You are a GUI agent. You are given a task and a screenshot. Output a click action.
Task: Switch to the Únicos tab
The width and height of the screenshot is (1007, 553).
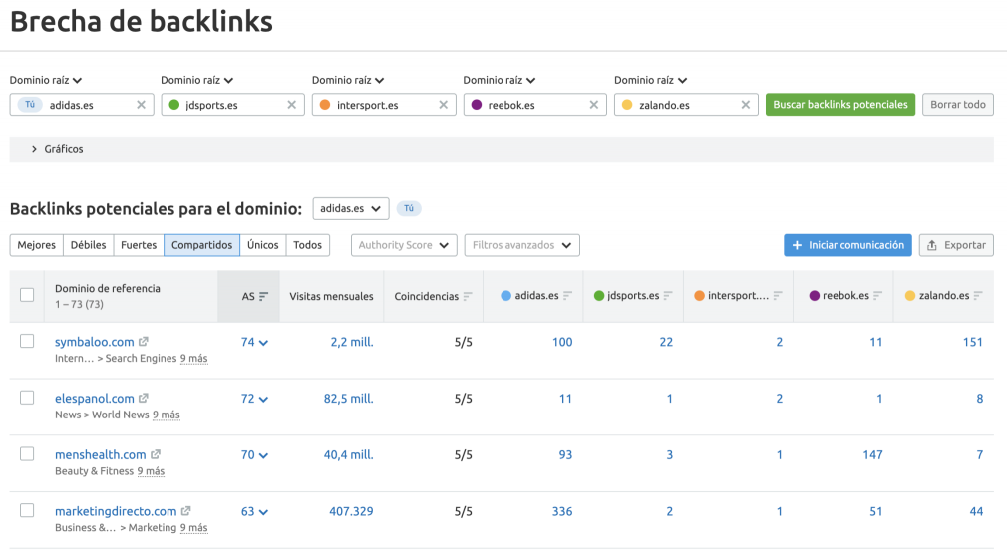tap(262, 245)
